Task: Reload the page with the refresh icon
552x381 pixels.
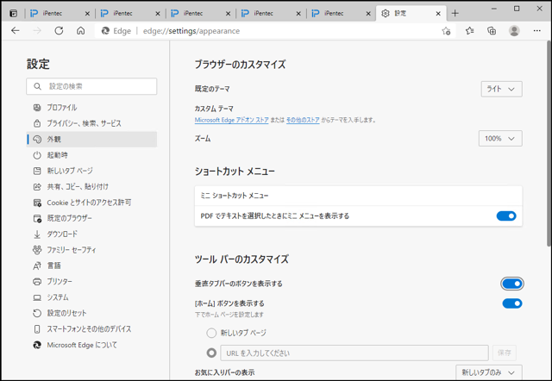Action: coord(59,31)
